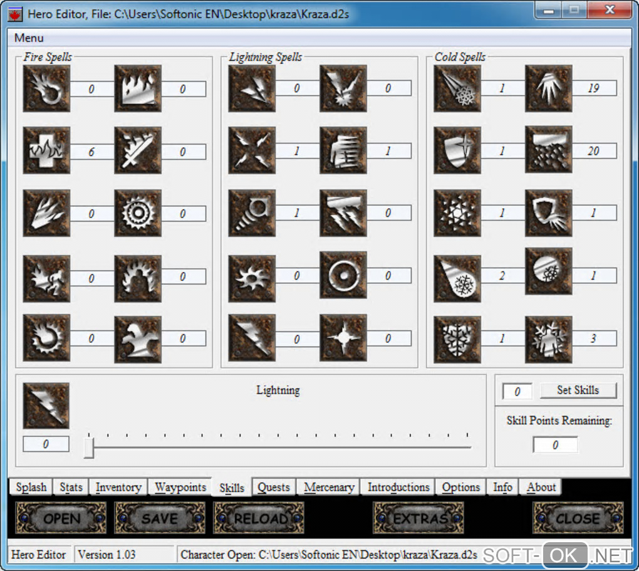Screen dimensions: 639x571
Task: Choose the Chilling Armor snowflake shield icon
Action: tap(457, 339)
